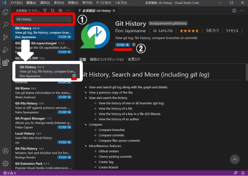Install the Git Project Manager extension
The width and height of the screenshot is (248, 176).
[64, 127]
